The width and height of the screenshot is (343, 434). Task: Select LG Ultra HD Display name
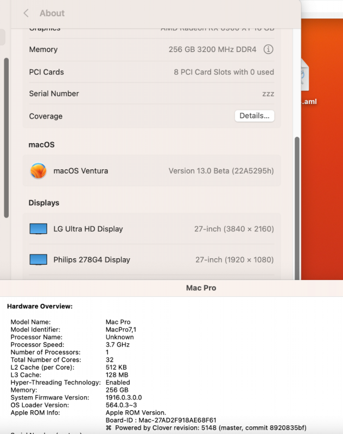click(88, 229)
